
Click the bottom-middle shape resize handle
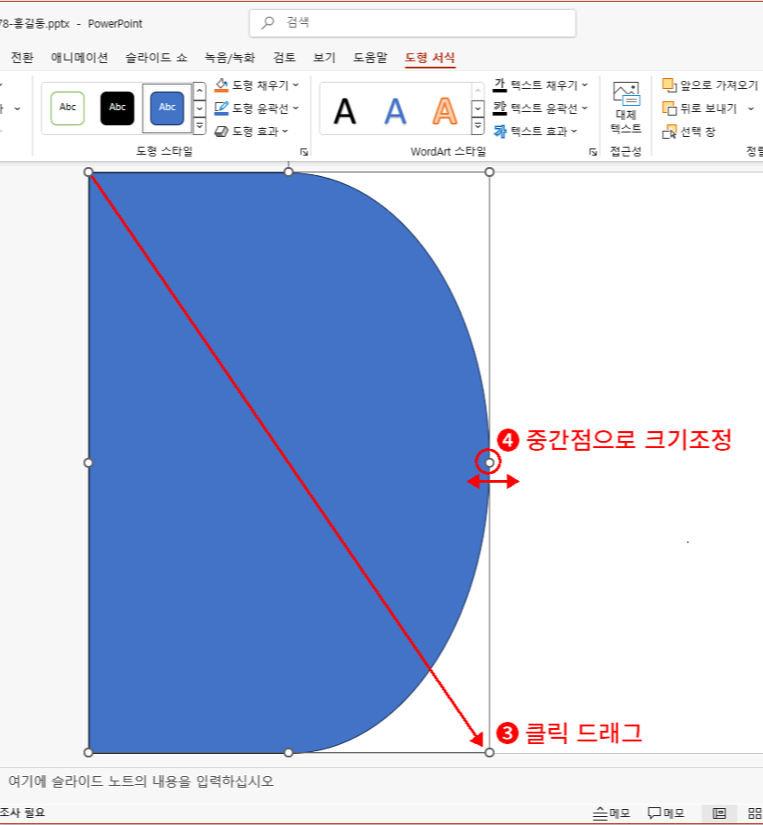tap(288, 752)
